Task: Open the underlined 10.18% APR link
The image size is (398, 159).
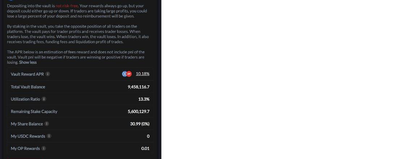Action: point(143,74)
